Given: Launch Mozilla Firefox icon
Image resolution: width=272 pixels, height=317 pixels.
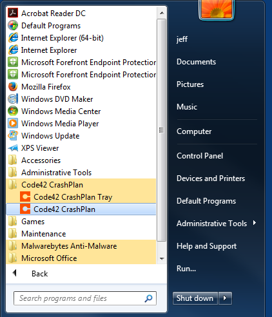Looking at the screenshot, I should pos(13,86).
